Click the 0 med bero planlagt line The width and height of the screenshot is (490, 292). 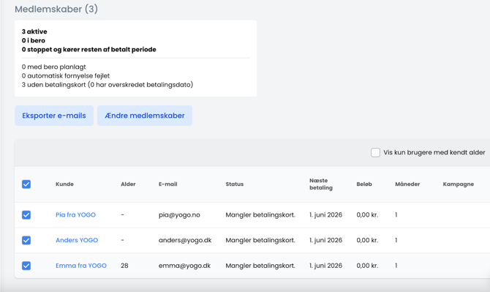point(53,67)
